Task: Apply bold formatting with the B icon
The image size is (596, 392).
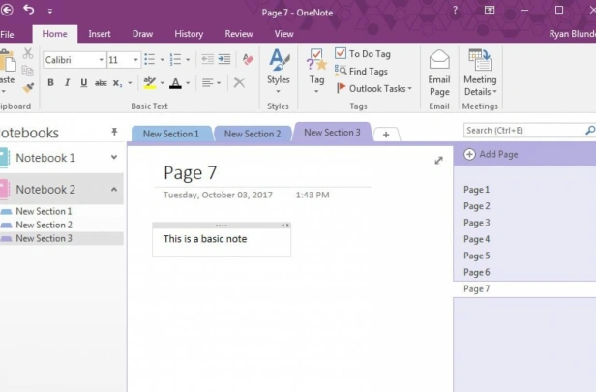Action: click(50, 82)
